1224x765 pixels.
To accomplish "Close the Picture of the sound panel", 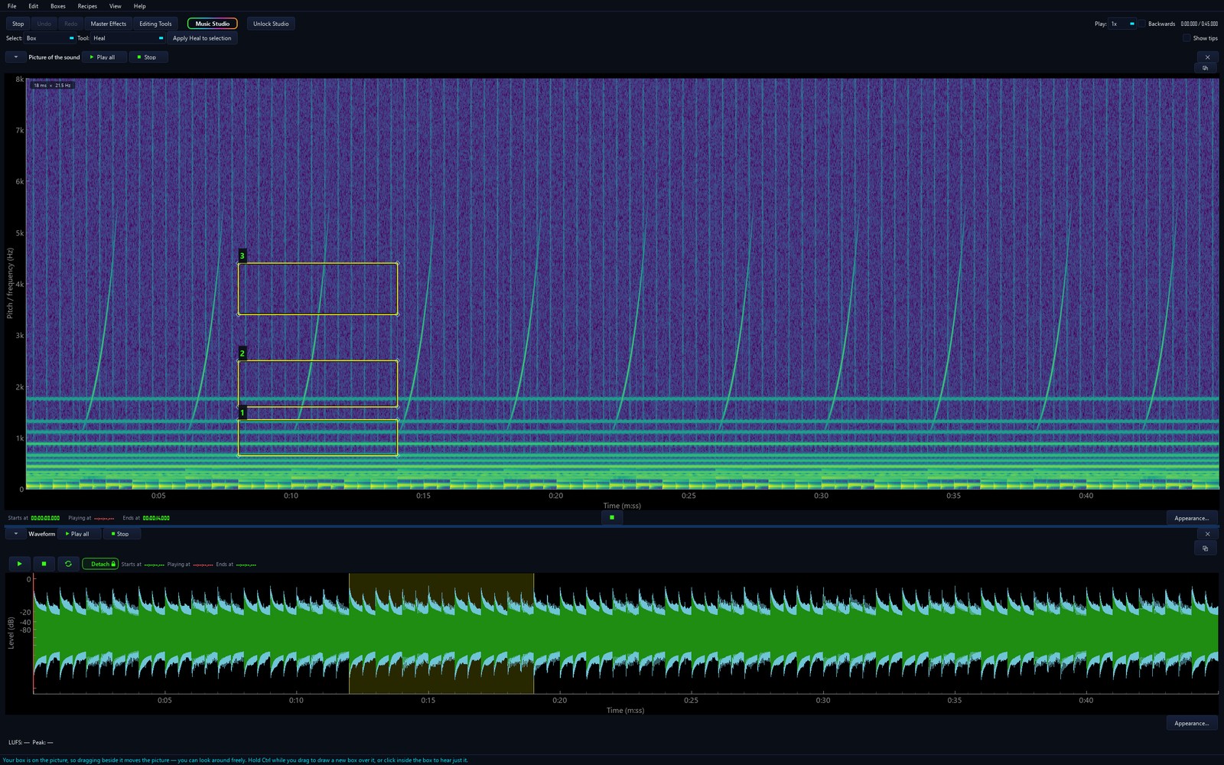I will click(1207, 57).
